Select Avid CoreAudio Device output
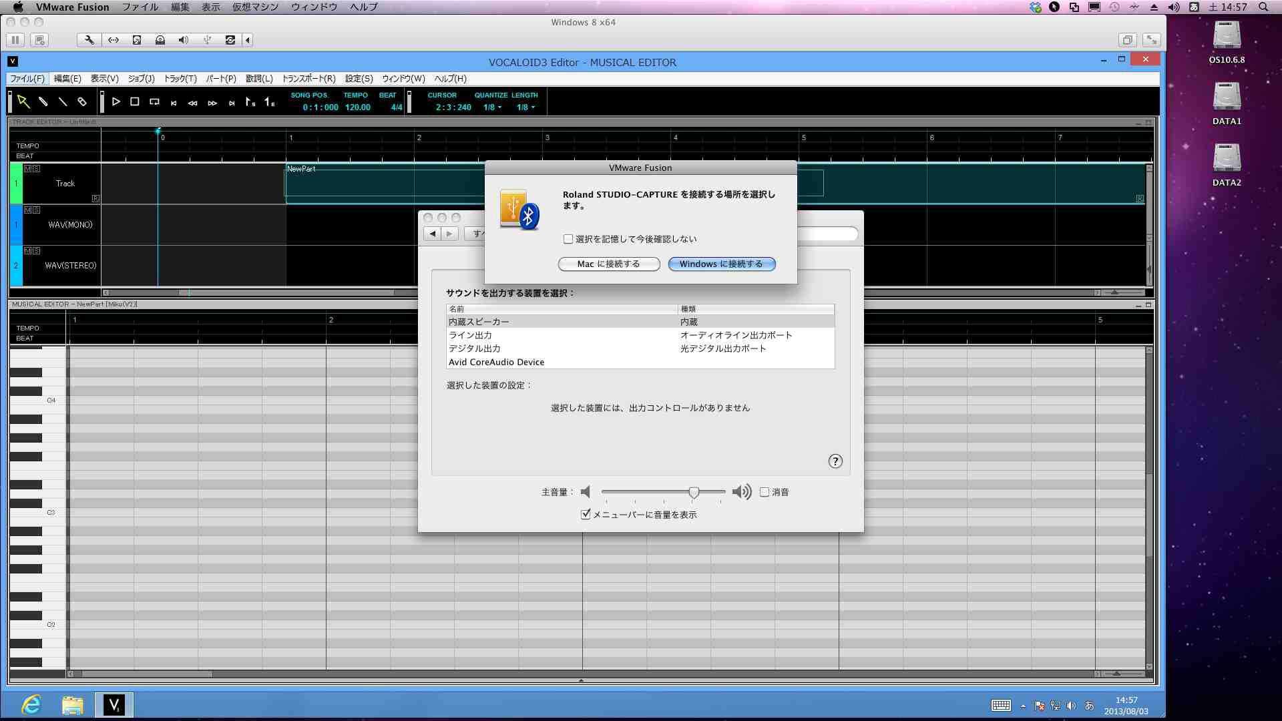This screenshot has width=1282, height=721. [x=640, y=362]
